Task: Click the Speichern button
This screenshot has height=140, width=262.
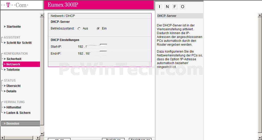Action: point(140,139)
